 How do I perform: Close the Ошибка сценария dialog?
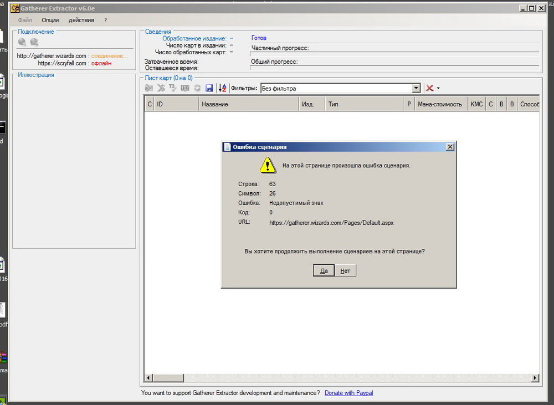(450, 147)
